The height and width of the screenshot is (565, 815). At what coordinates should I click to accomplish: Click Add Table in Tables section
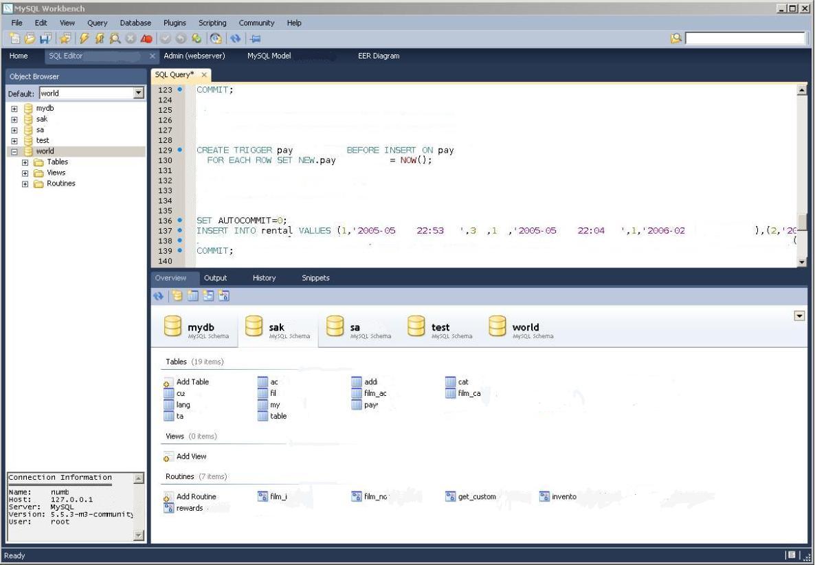pos(186,382)
